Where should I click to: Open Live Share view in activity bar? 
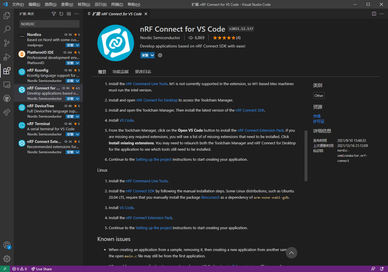(7, 112)
